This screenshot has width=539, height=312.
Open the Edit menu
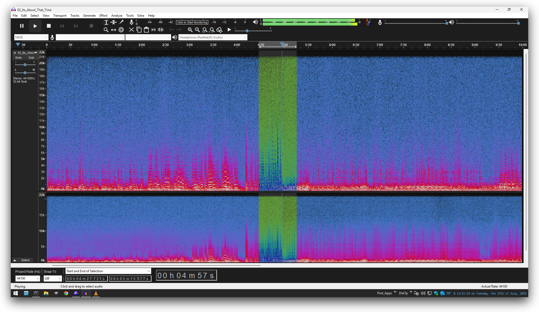coord(24,16)
